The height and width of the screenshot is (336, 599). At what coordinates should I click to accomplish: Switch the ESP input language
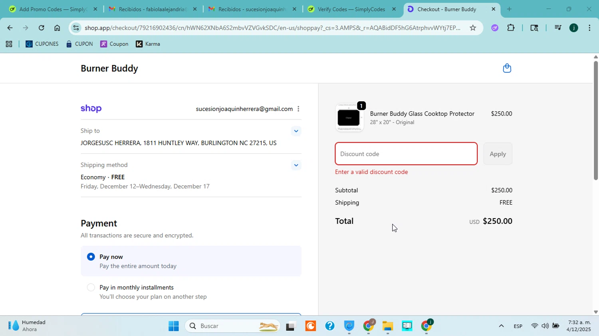518,326
